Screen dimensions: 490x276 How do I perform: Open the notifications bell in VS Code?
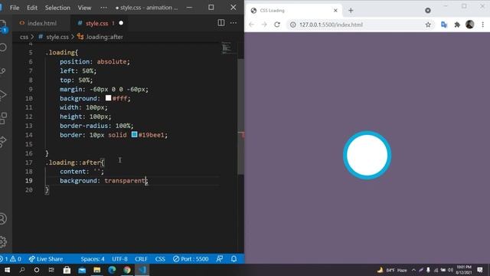[x=234, y=259]
